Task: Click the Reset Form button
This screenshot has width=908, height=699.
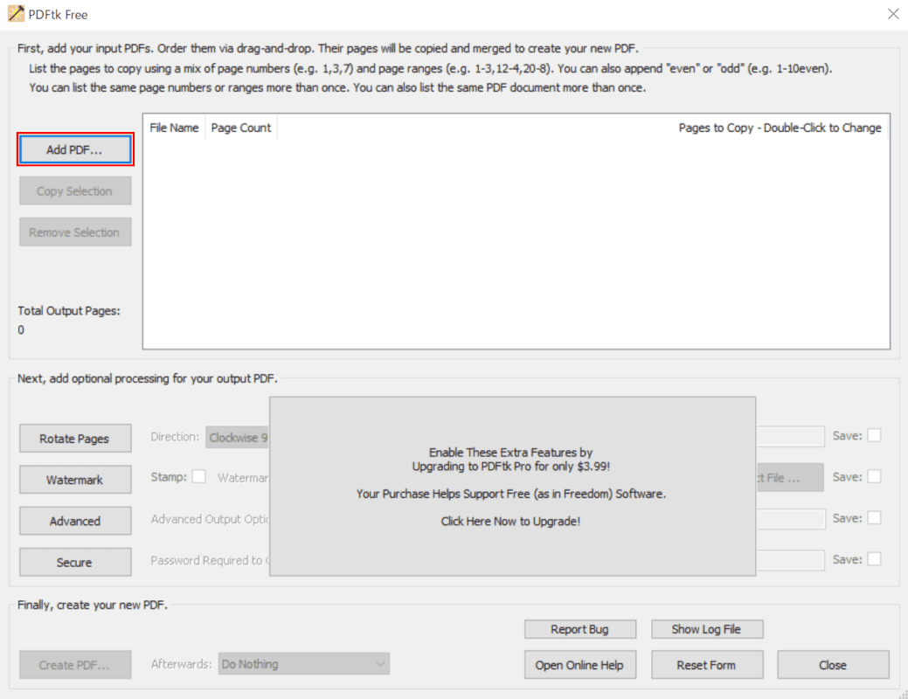Action: [707, 665]
